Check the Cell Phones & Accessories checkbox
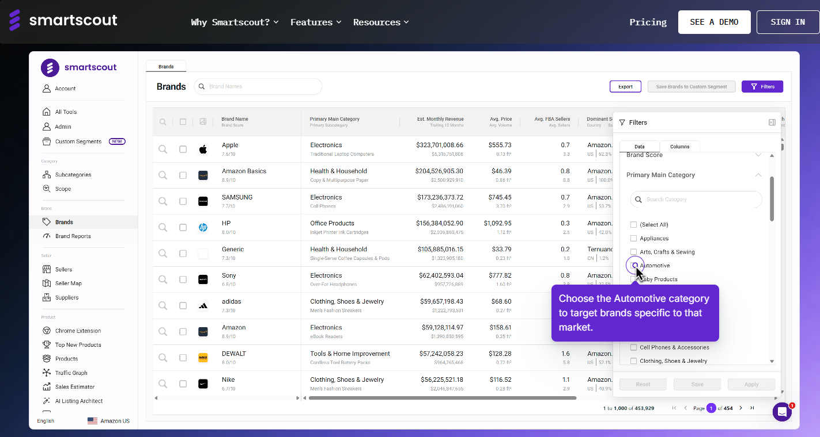Screen dimensions: 820x437 pos(634,347)
